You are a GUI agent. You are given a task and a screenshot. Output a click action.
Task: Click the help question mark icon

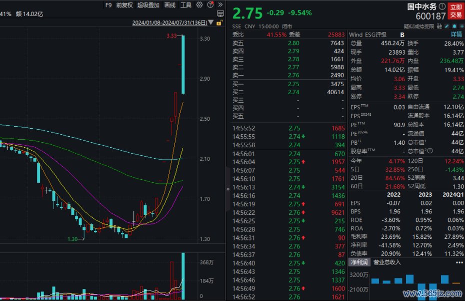210,5
